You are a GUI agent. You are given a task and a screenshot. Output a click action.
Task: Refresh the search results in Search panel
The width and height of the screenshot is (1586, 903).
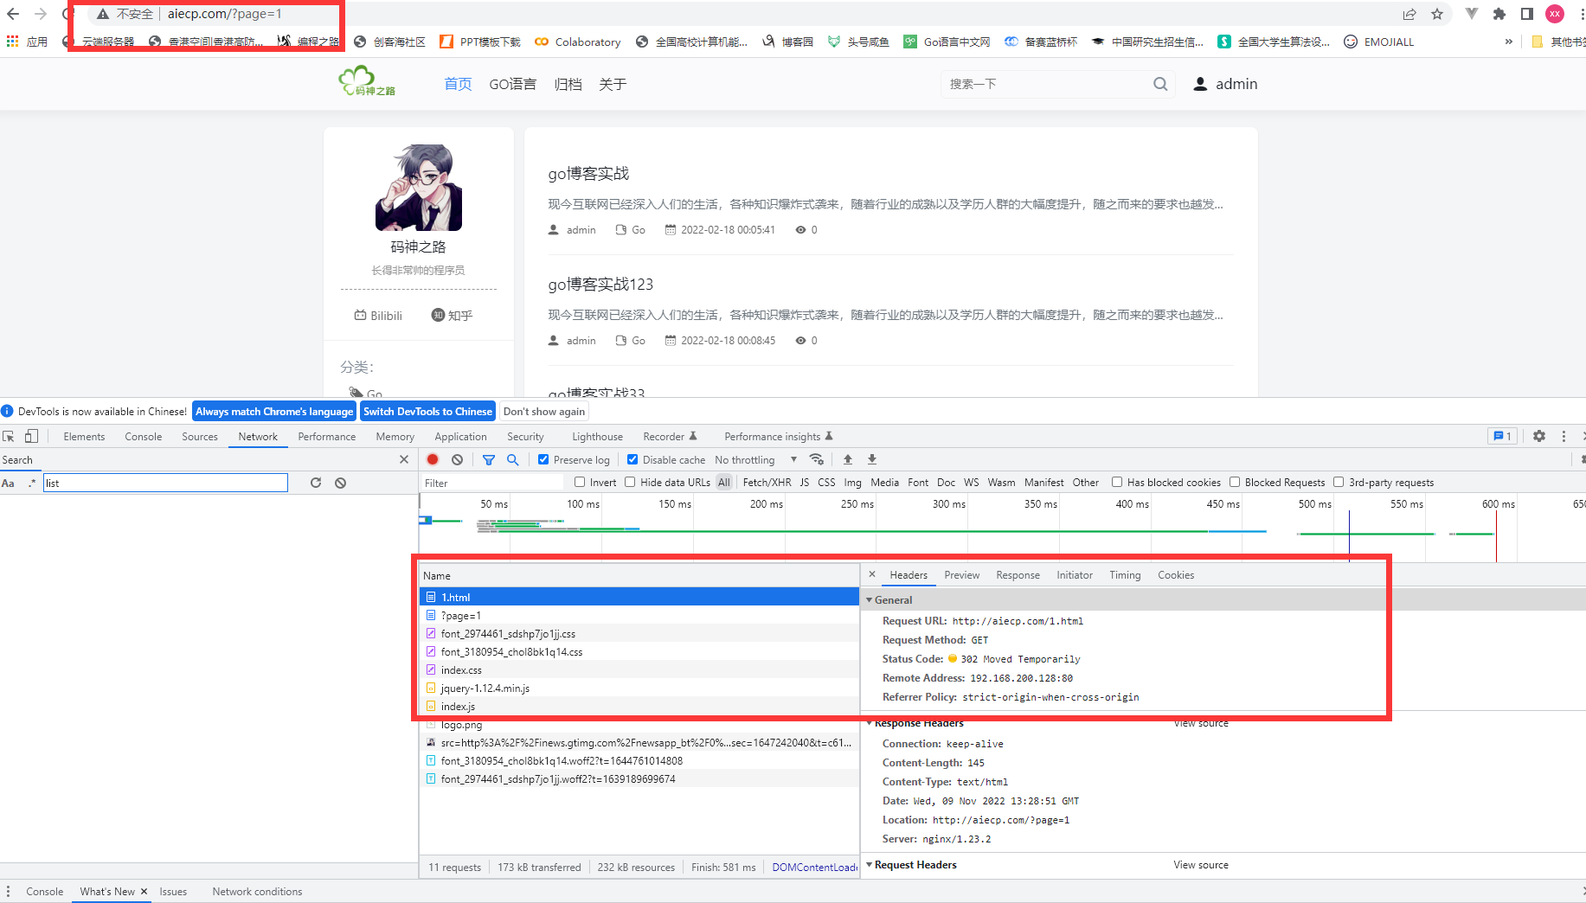[316, 483]
